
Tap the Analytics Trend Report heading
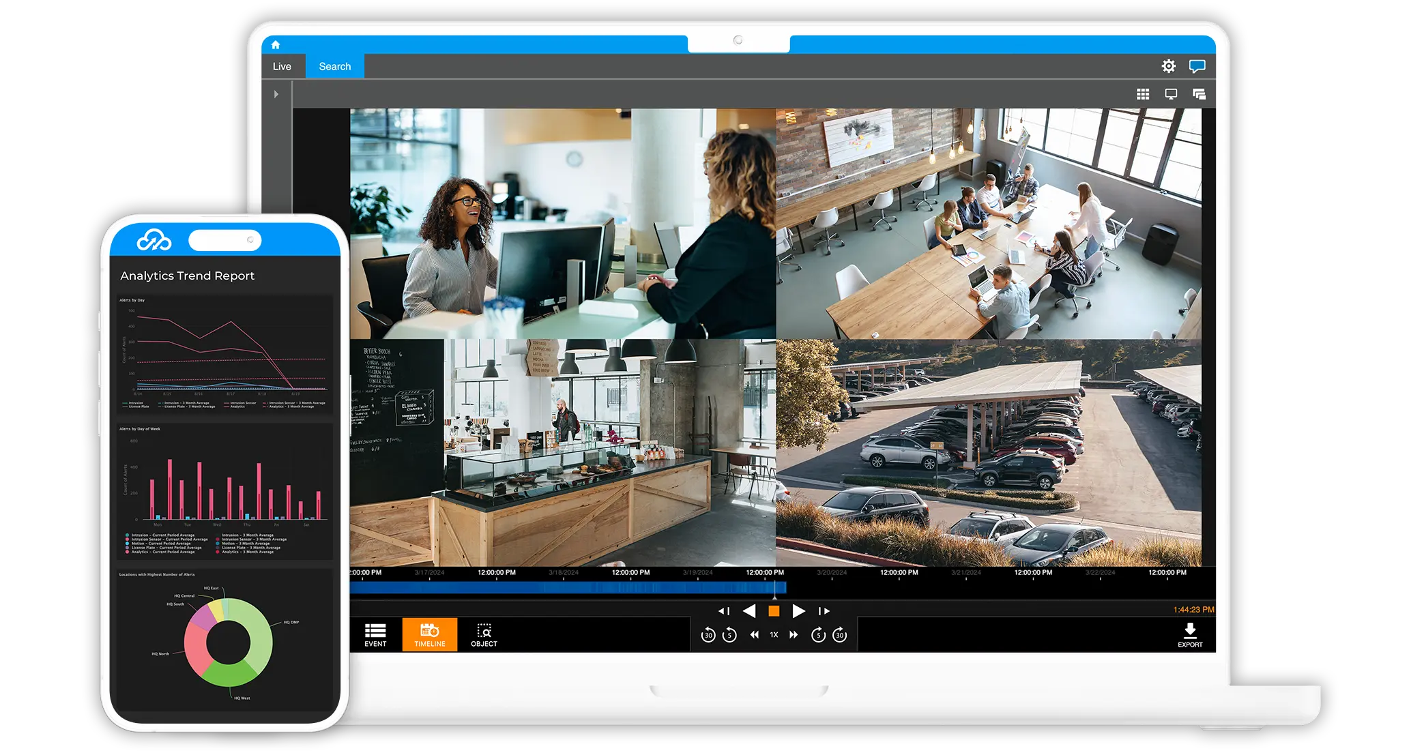pos(187,276)
